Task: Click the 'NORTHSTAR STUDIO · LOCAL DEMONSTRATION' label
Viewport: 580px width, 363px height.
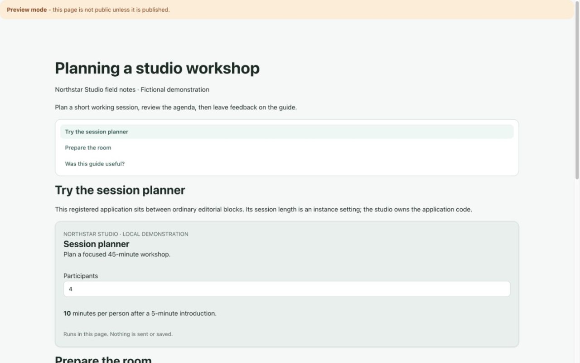Action: point(126,234)
